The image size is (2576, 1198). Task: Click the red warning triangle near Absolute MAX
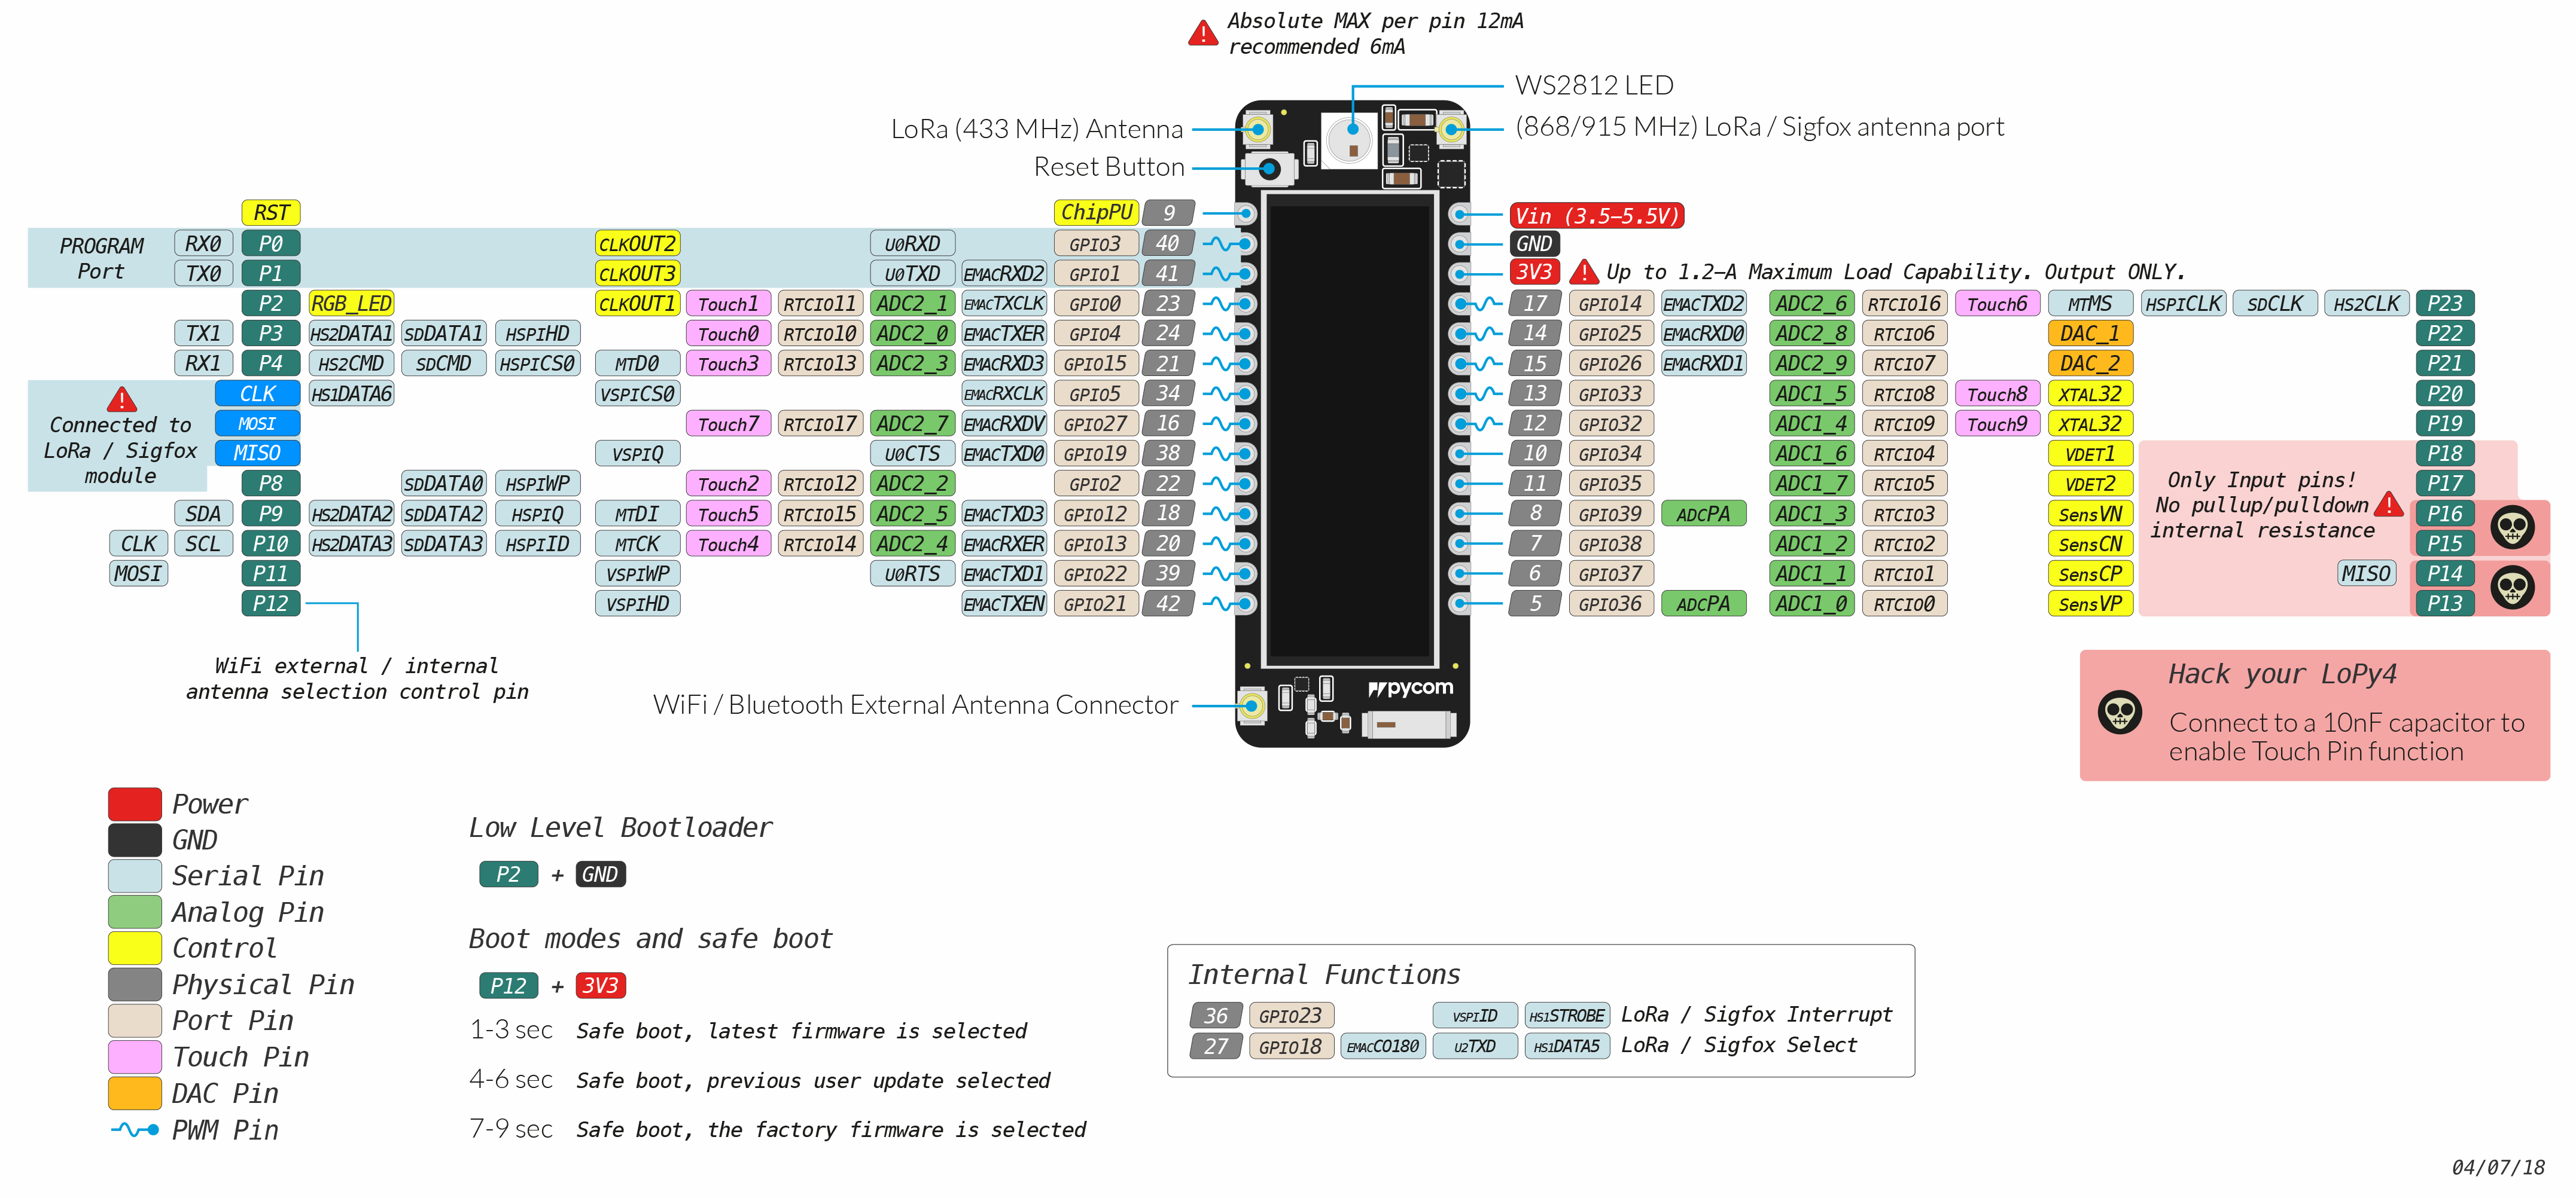[1202, 34]
